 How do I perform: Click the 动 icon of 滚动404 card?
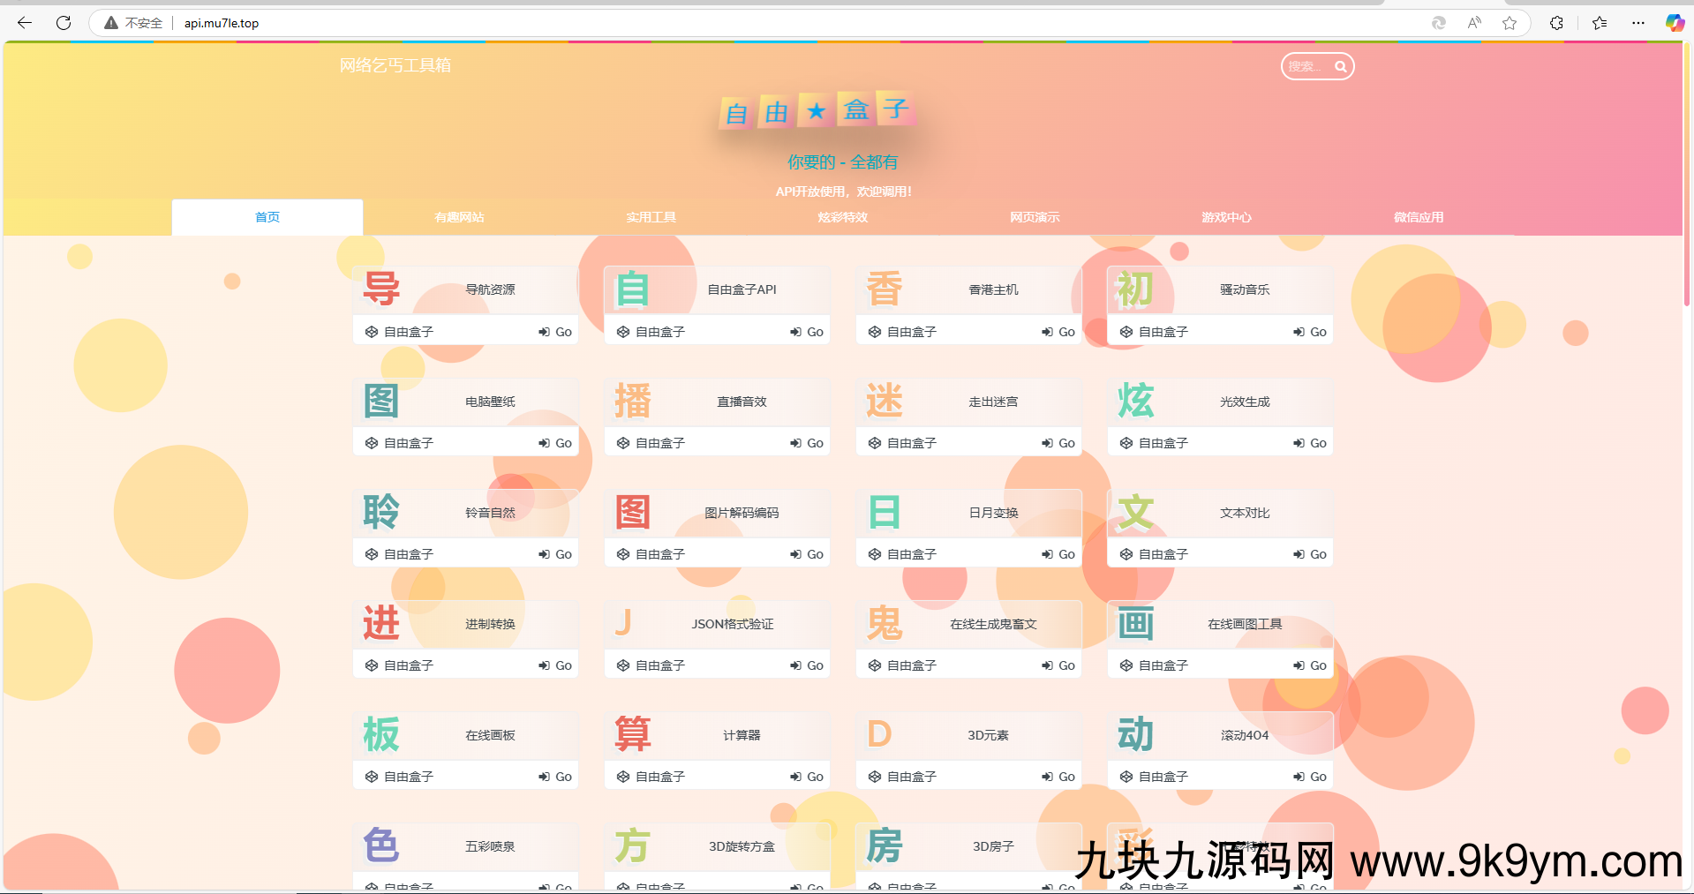click(1136, 734)
